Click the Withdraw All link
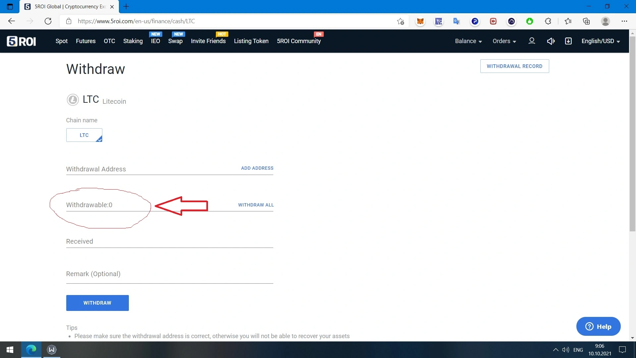Screen dimensions: 636x358 (256, 205)
